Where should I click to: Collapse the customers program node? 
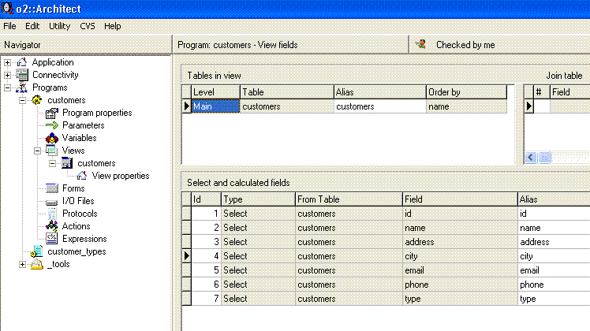click(x=23, y=100)
